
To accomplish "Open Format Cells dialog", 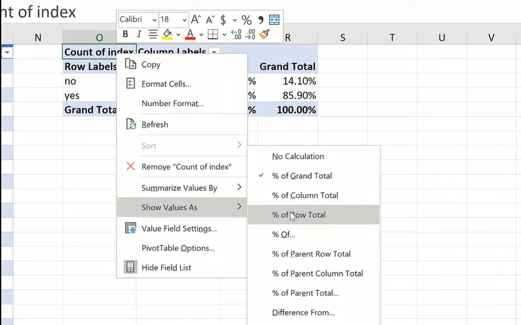I will (x=182, y=84).
